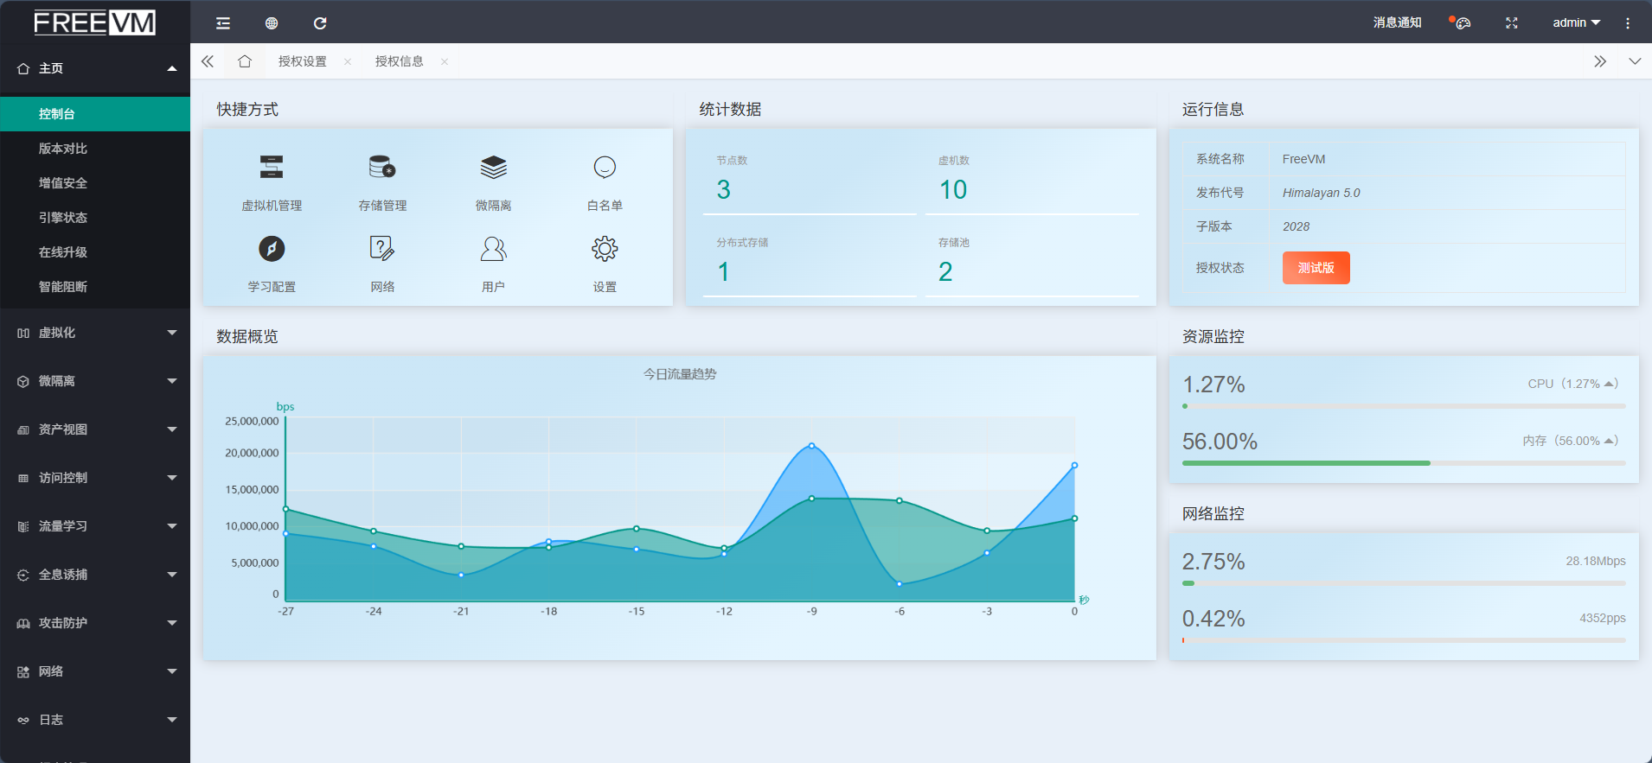Select 引擎状态 in the sidebar
Viewport: 1652px width, 763px height.
63,218
